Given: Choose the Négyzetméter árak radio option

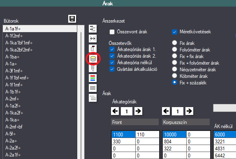Looking at the screenshot, I should (x=174, y=69).
